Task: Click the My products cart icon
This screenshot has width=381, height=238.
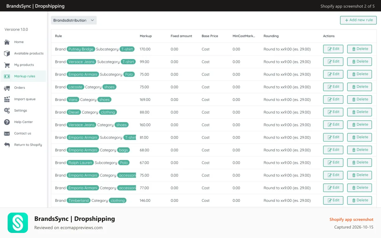Action: click(7, 65)
